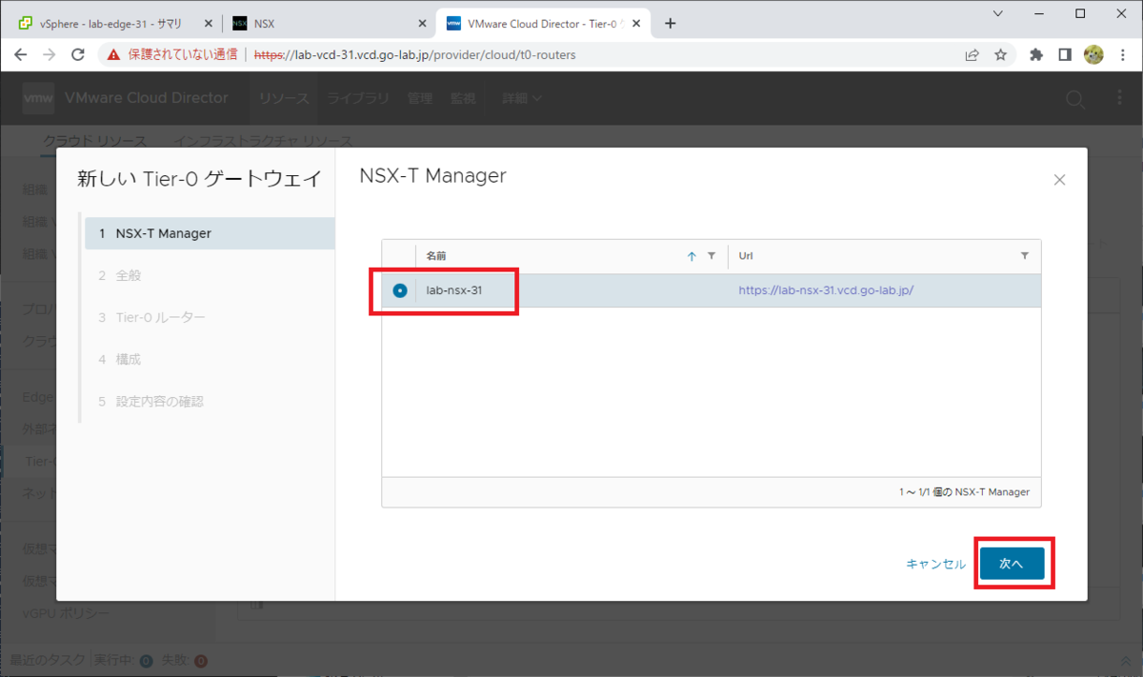This screenshot has height=677, width=1143.
Task: Go forward in browser history
Action: [50, 55]
